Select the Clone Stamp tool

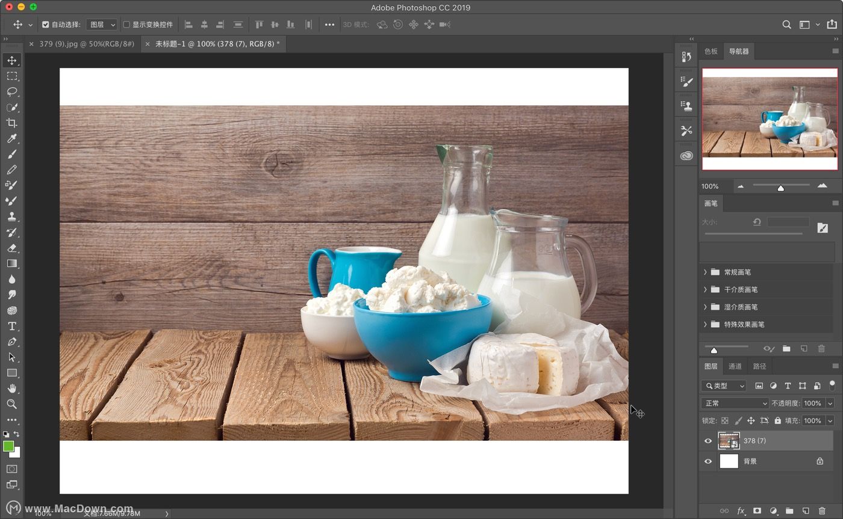[12, 217]
